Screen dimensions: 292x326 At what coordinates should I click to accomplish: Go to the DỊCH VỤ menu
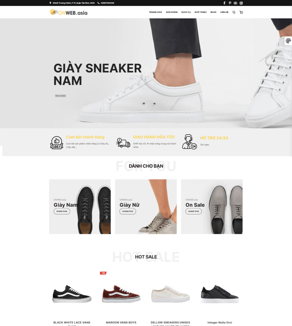186,12
